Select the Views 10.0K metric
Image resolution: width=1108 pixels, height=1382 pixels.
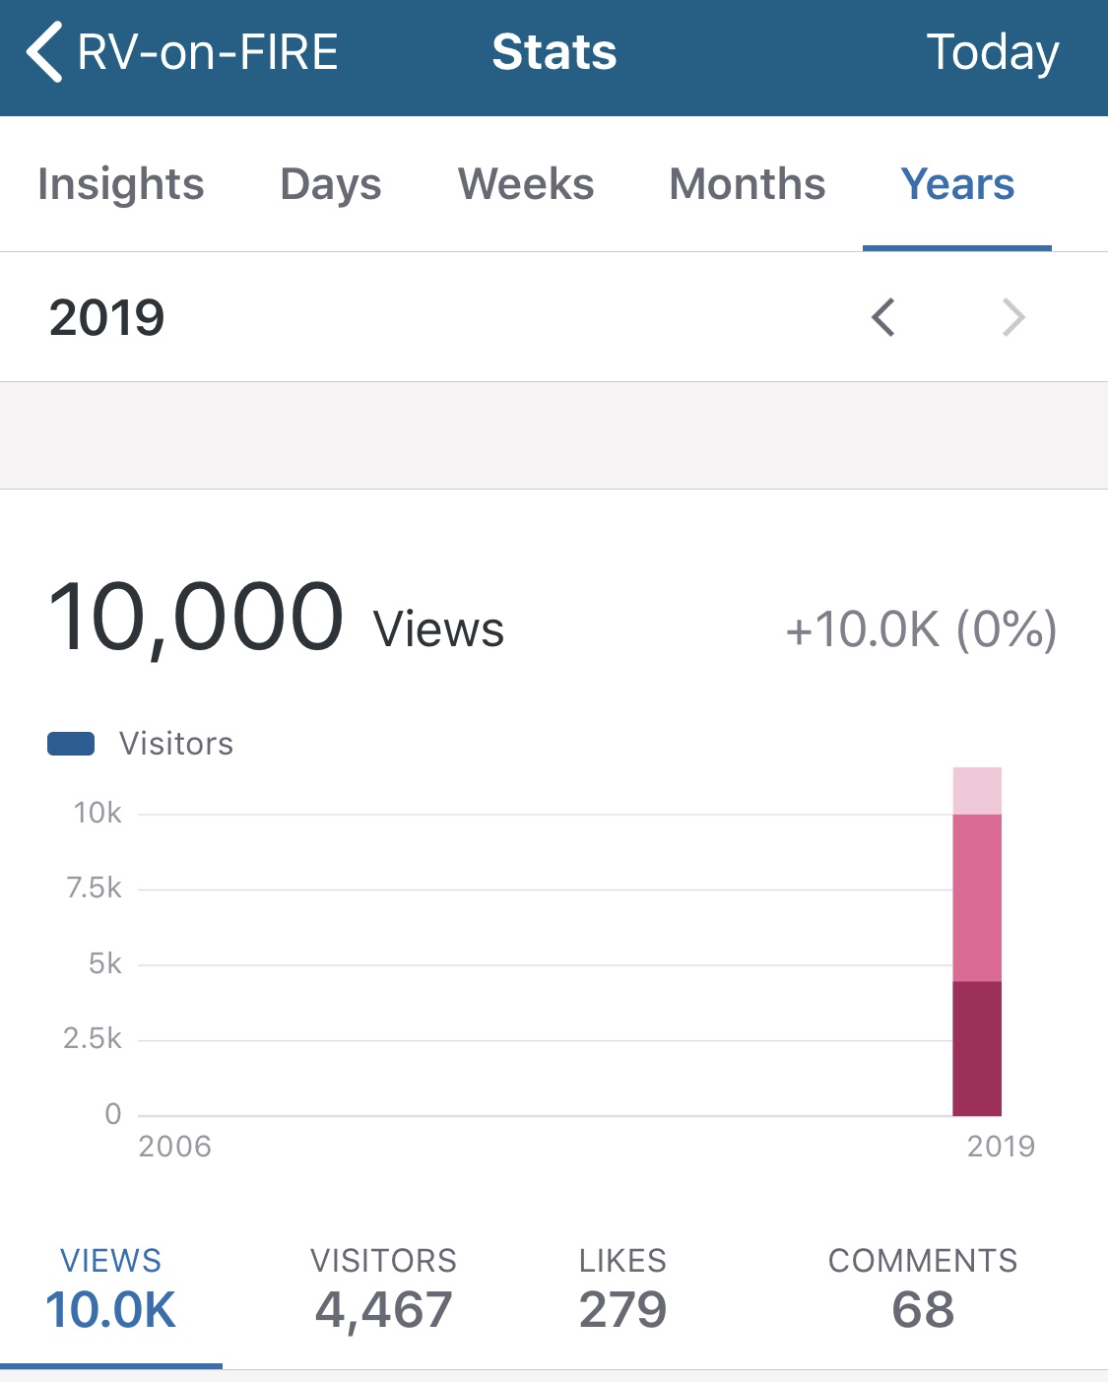pos(110,1289)
